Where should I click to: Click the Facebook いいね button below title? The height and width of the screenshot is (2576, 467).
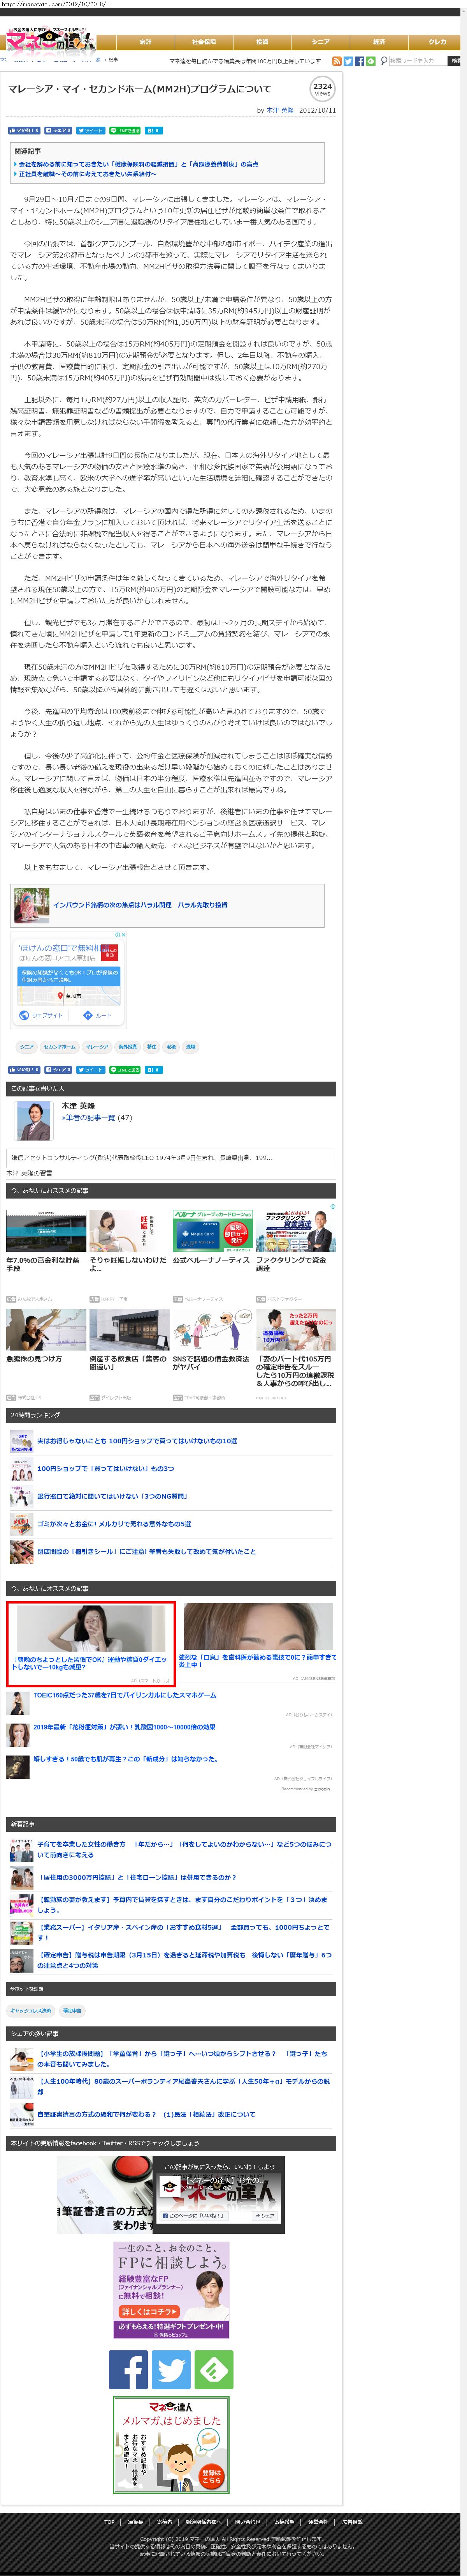point(24,130)
